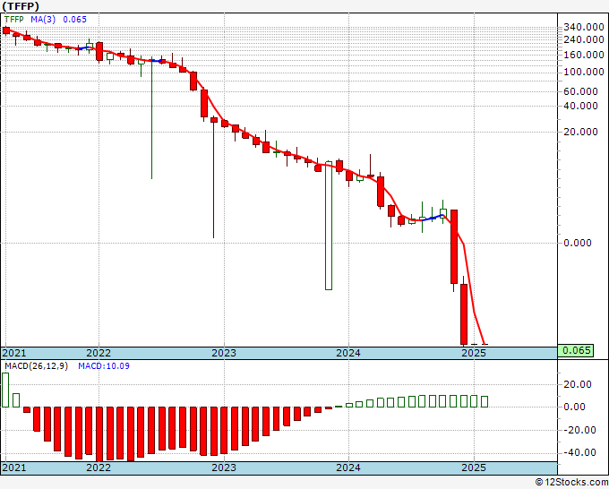Image resolution: width=609 pixels, height=489 pixels.
Task: Click the 2022 label on price timeline
Action: click(x=99, y=353)
